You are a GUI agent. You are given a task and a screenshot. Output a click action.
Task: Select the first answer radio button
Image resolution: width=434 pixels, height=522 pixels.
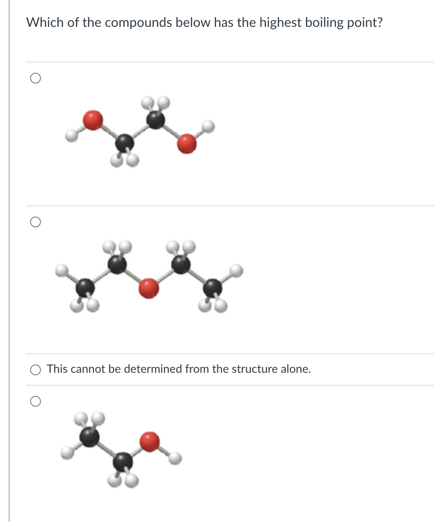(36, 78)
